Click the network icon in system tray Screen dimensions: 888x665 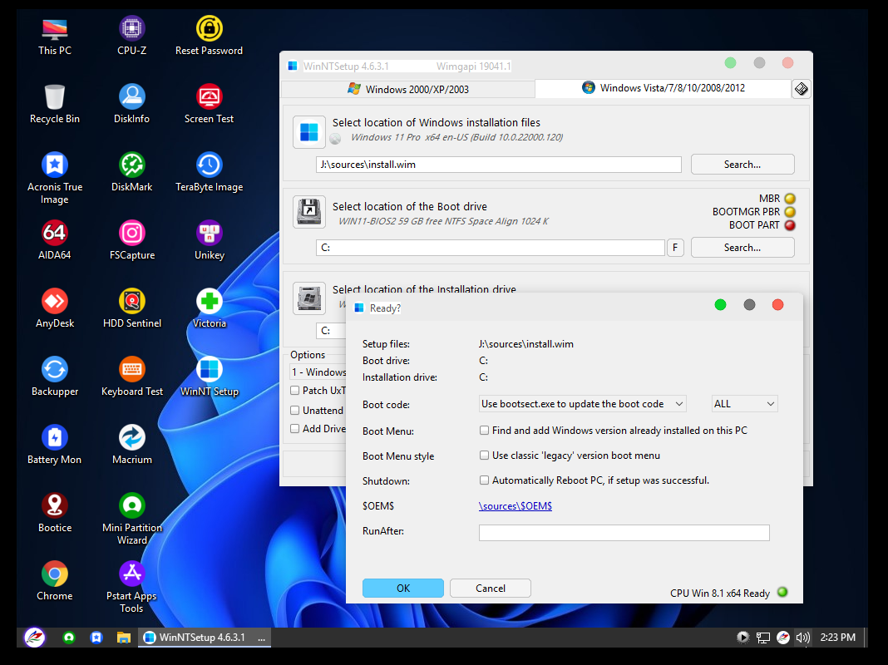762,638
